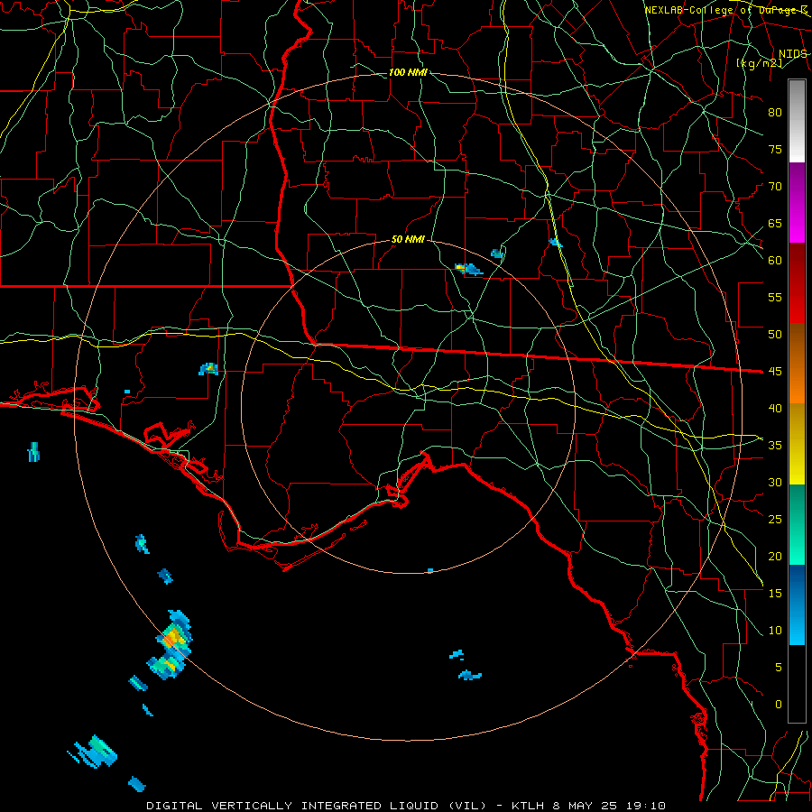
Task: Click the scale value "65"
Action: (x=775, y=223)
